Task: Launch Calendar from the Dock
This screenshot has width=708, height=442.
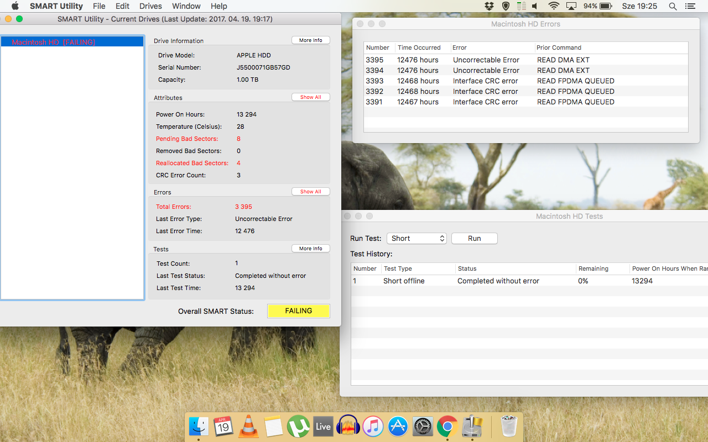Action: [x=223, y=426]
